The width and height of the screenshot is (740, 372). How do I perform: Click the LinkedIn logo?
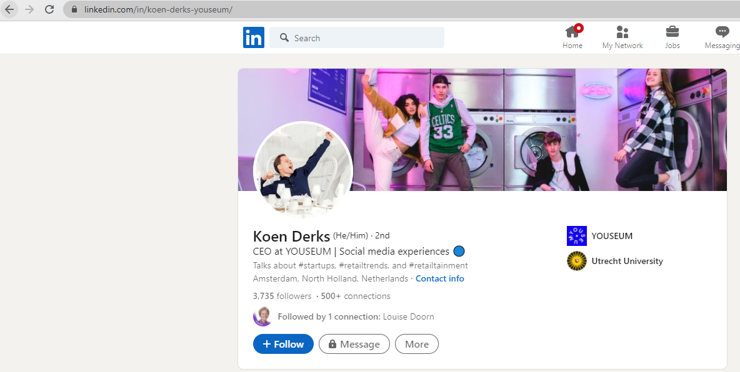[x=253, y=37]
